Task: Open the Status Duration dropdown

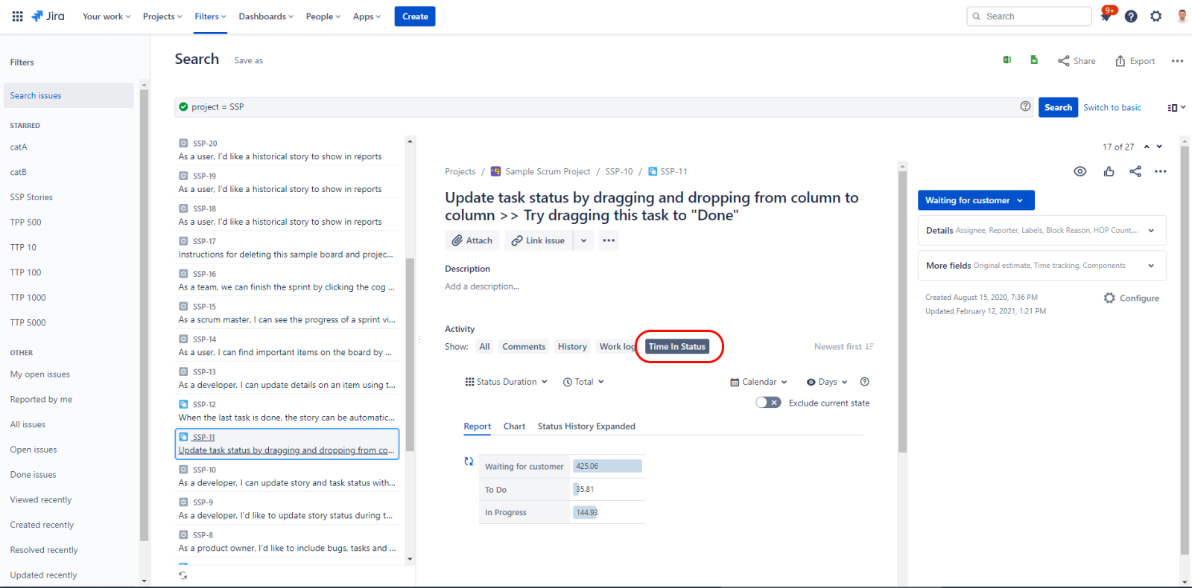Action: click(x=507, y=382)
